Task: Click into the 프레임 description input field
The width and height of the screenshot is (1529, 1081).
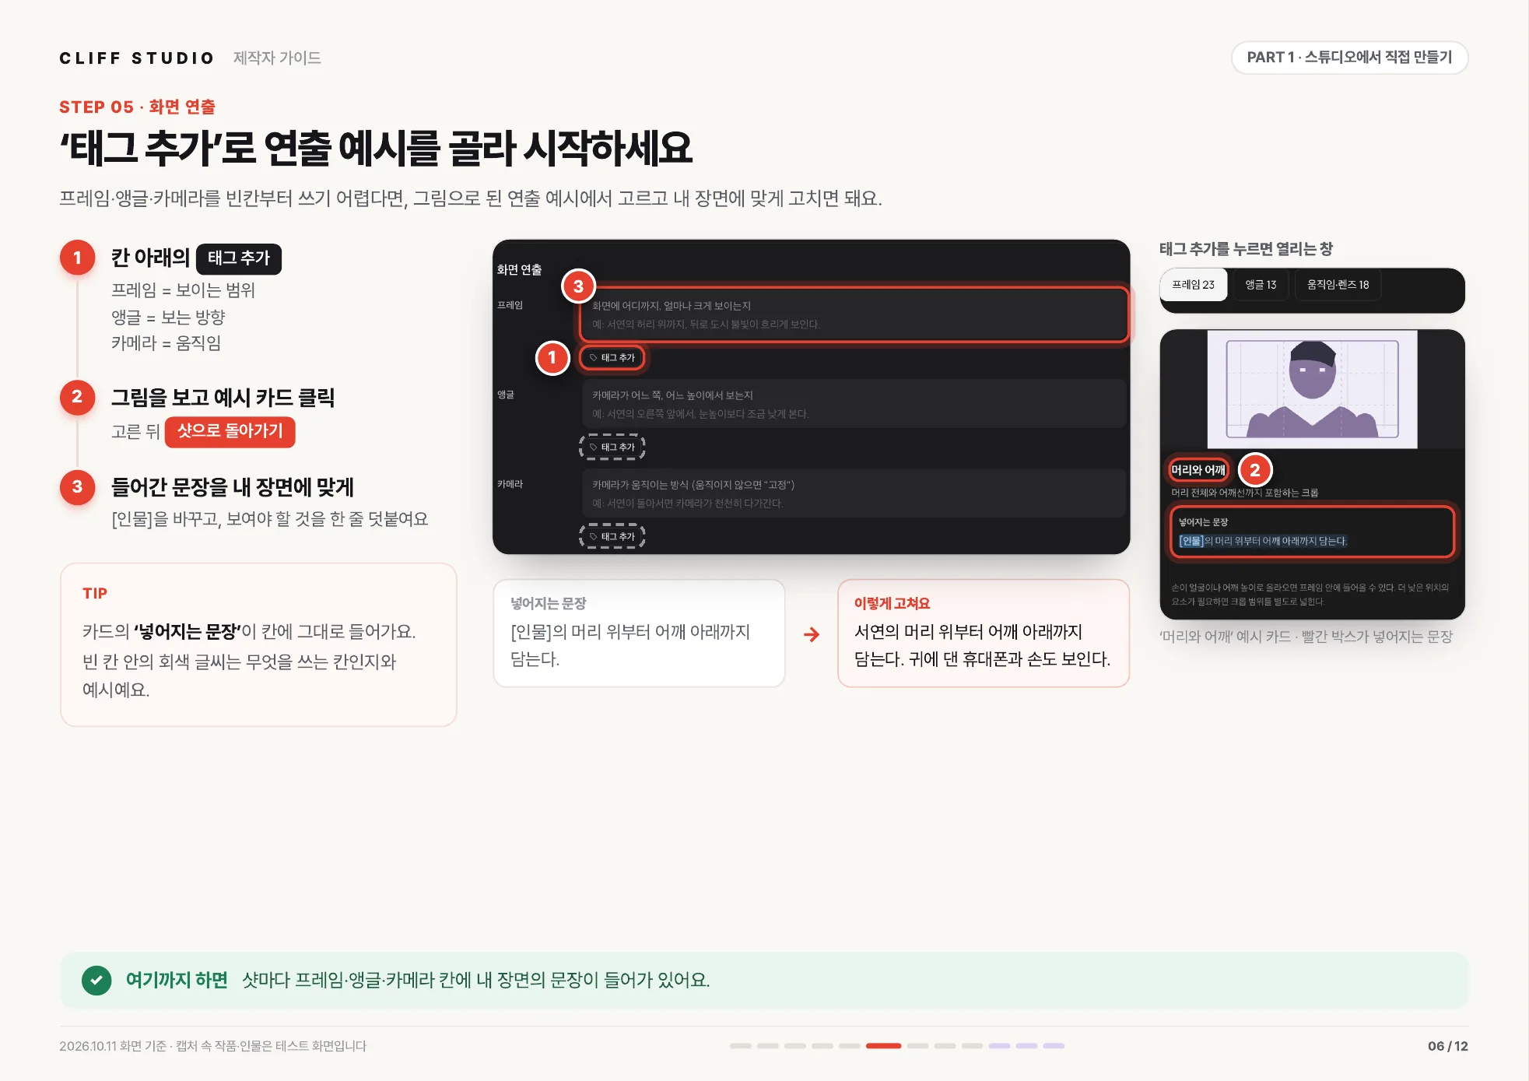Action: [x=854, y=314]
